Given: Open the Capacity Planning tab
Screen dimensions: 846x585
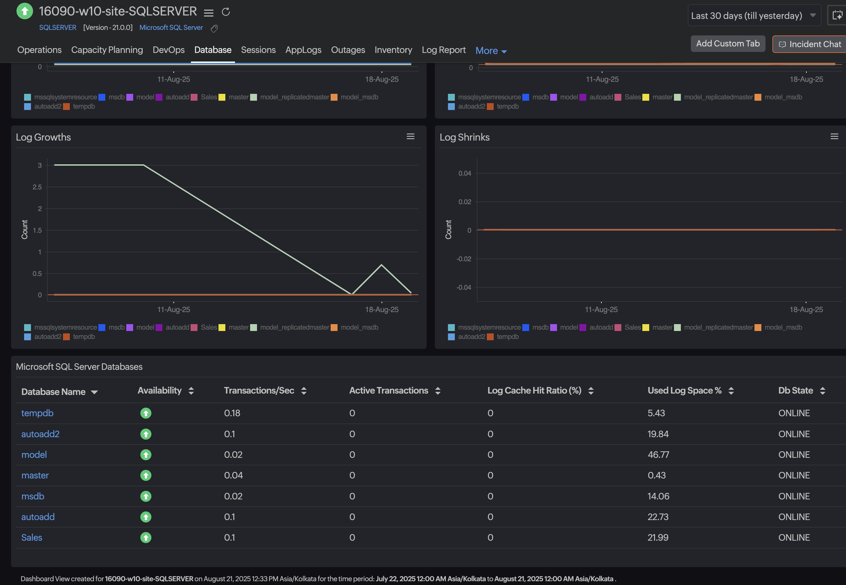Looking at the screenshot, I should pos(107,50).
